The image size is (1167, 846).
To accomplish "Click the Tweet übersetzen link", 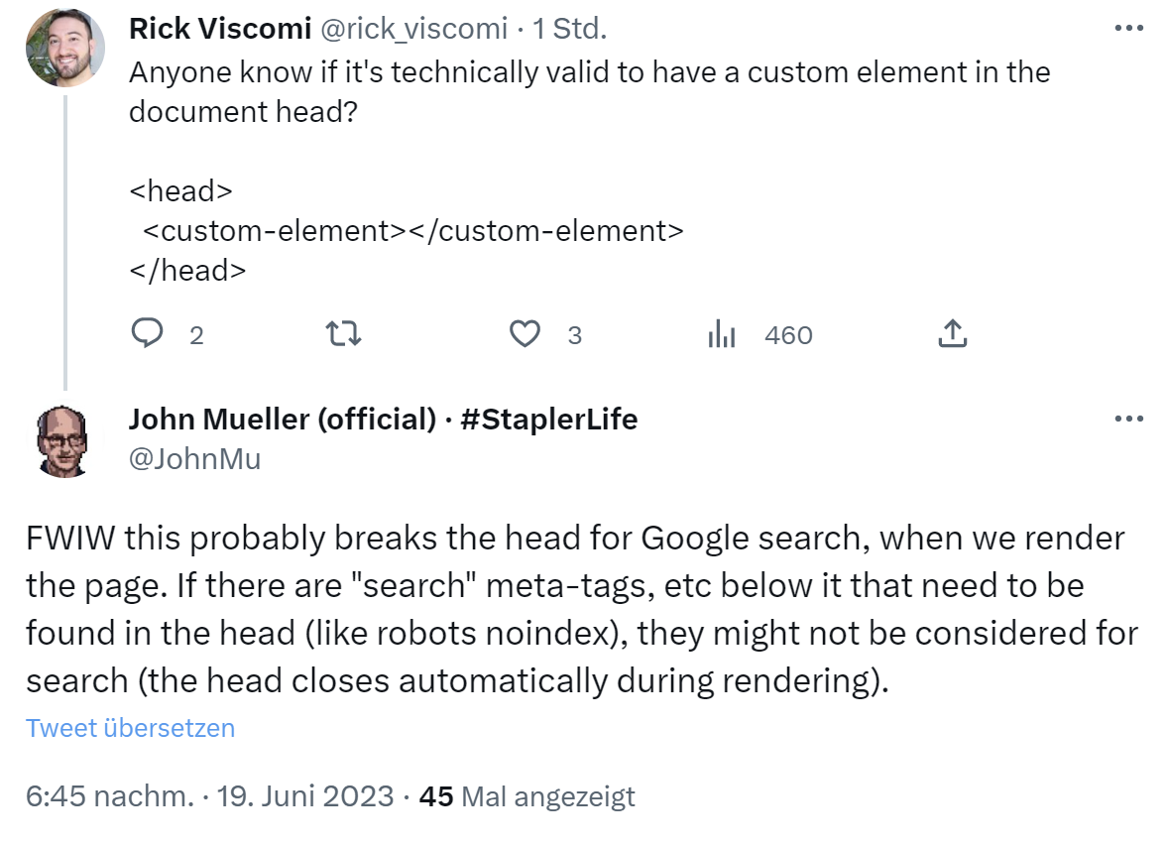I will (131, 727).
